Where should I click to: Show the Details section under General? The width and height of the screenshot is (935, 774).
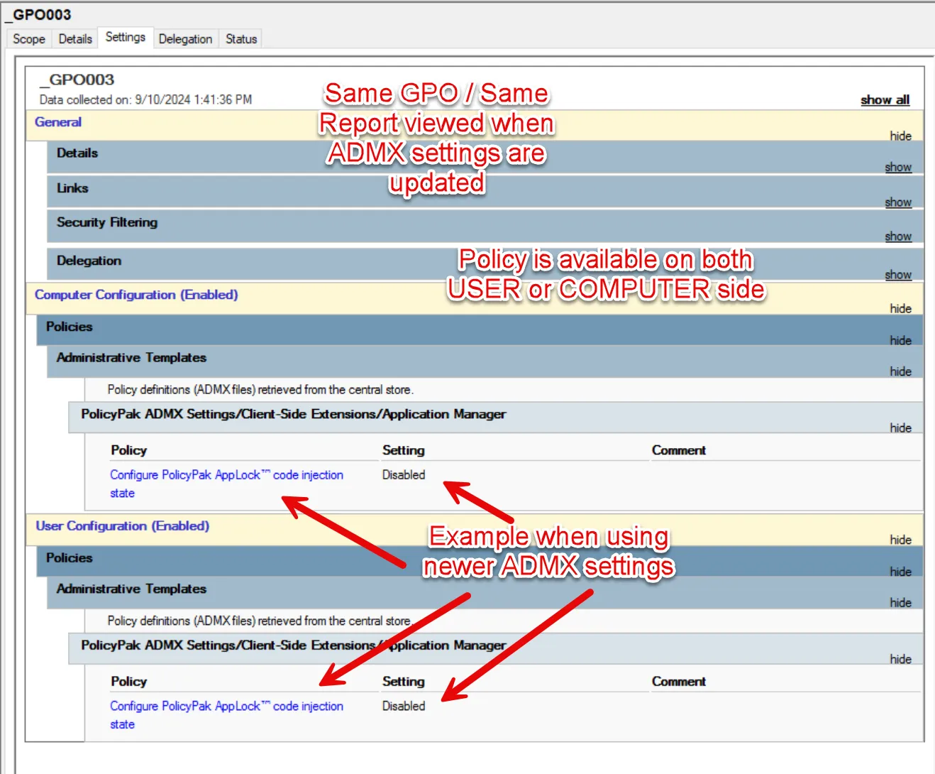pos(897,167)
